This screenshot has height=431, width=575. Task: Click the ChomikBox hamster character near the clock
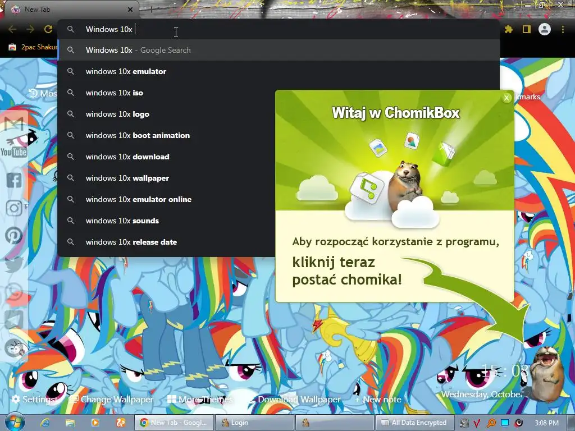(x=548, y=374)
